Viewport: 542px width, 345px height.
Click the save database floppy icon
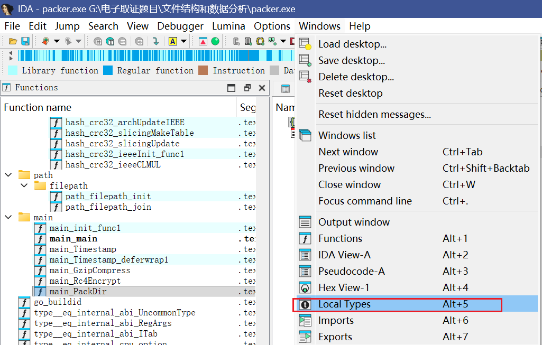point(25,41)
